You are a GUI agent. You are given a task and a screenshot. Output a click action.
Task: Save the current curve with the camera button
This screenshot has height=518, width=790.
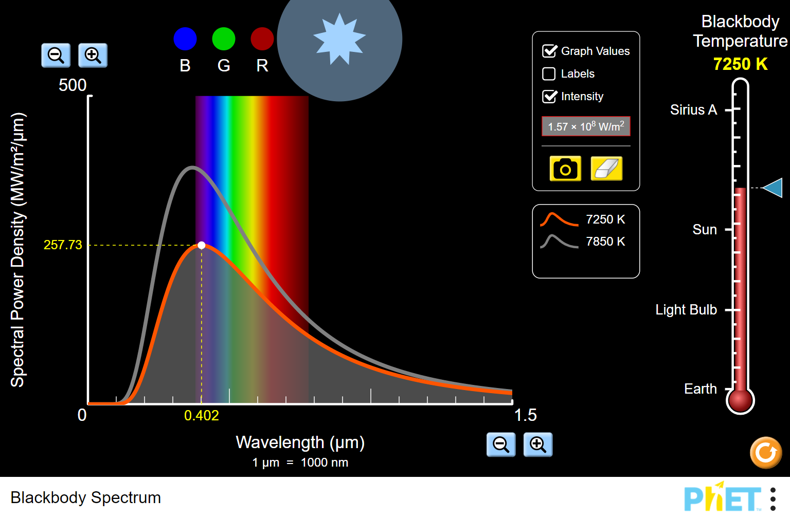tap(565, 169)
